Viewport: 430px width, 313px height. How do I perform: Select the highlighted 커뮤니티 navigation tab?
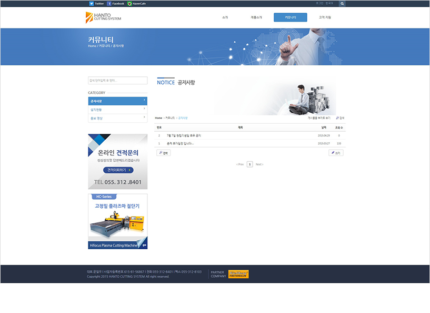coord(291,17)
